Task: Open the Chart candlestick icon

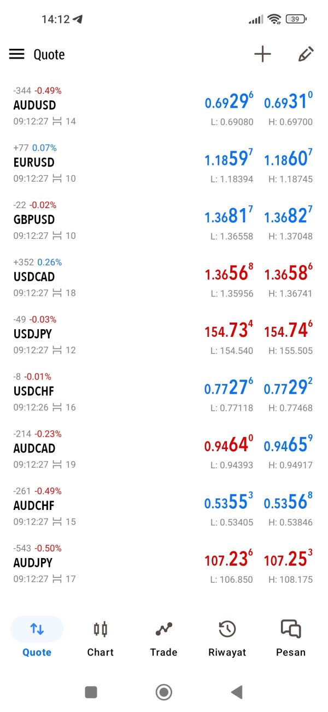Action: tap(101, 630)
